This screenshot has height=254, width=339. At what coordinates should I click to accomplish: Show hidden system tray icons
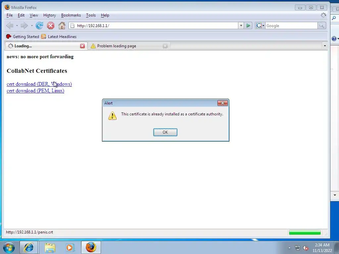(x=289, y=248)
